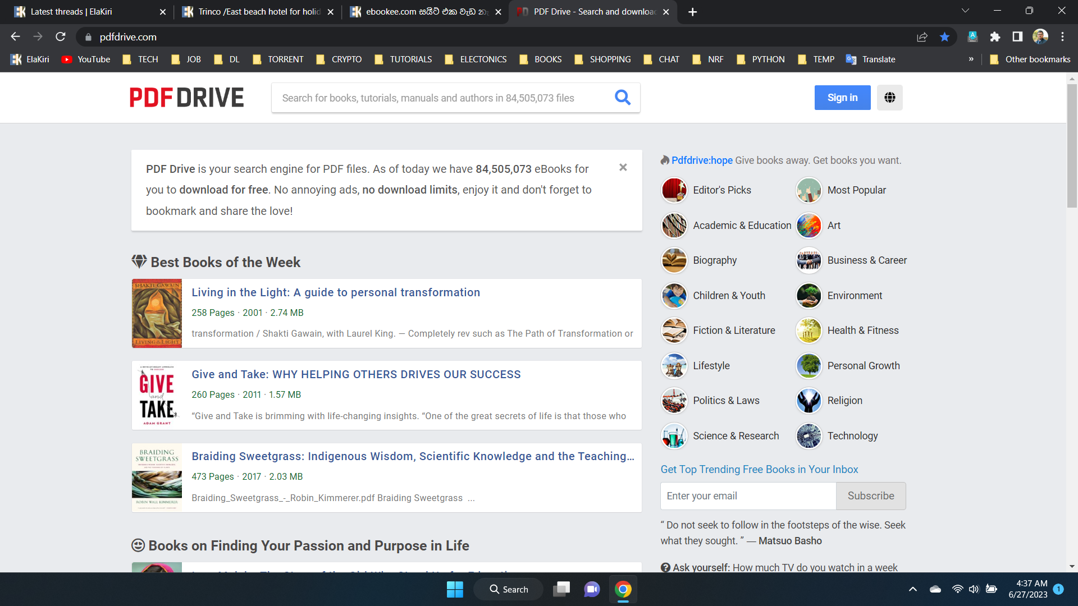1078x606 pixels.
Task: Open the Personal Growth category icon
Action: 808,366
